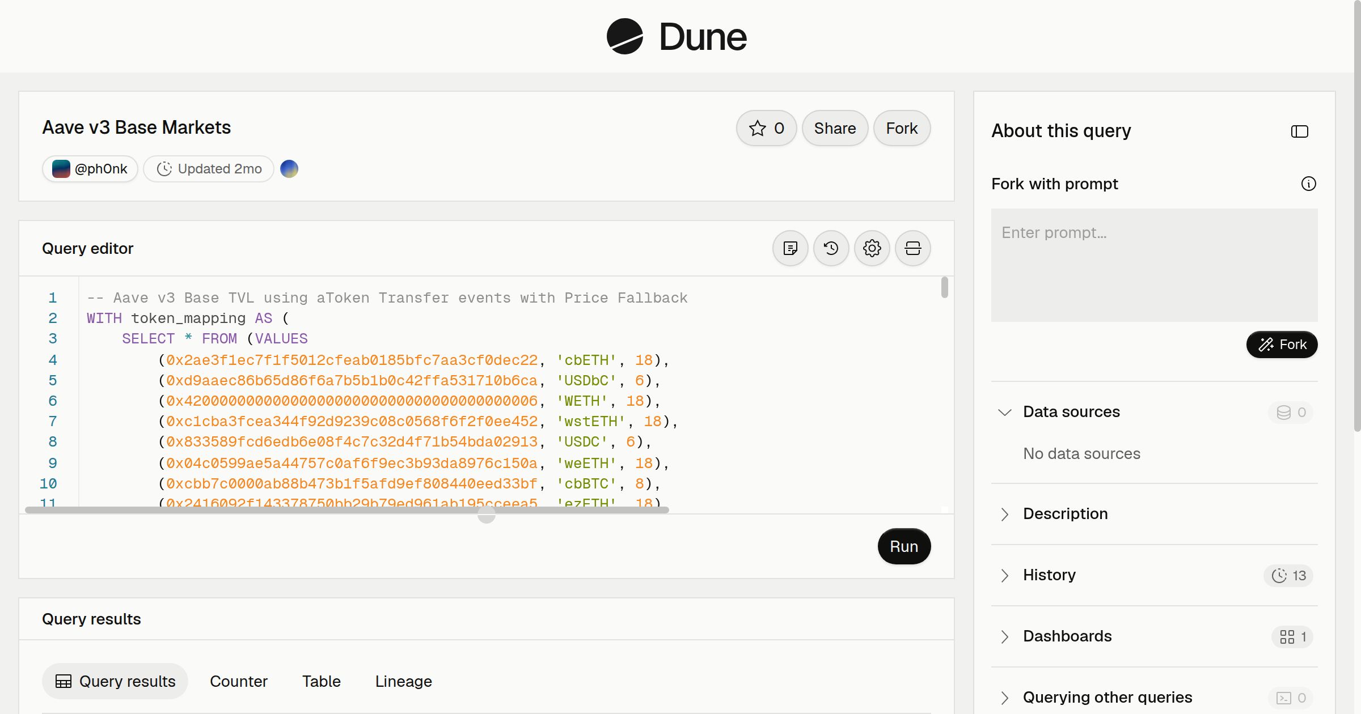This screenshot has width=1361, height=714.
Task: Switch to the Table tab
Action: point(321,681)
